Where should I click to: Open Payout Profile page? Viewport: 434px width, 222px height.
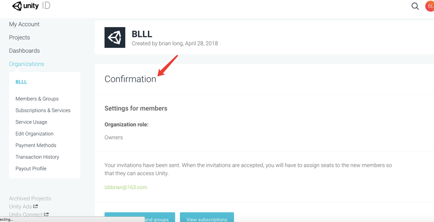click(x=31, y=169)
